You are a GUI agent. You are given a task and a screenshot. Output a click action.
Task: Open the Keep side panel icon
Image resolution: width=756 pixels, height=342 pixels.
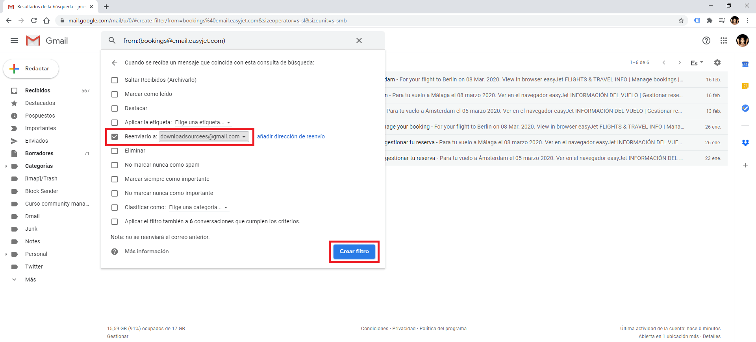click(x=745, y=86)
